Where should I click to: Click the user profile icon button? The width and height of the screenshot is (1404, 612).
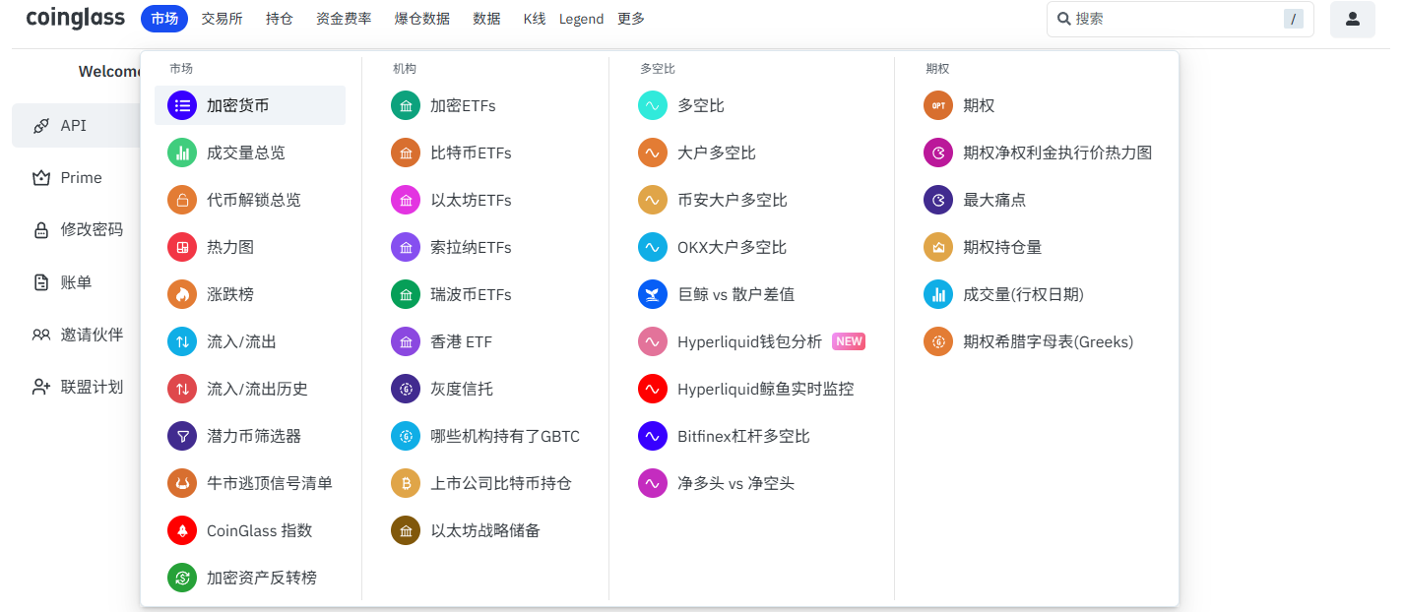[1353, 19]
